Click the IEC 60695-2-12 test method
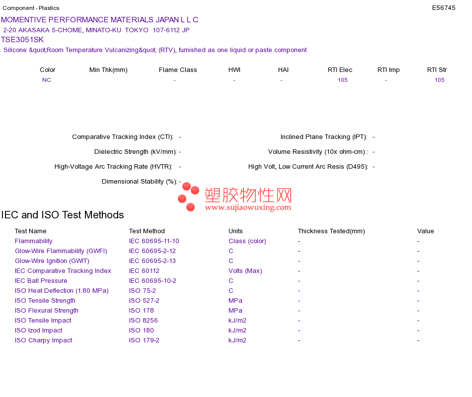The image size is (472, 397). [153, 251]
